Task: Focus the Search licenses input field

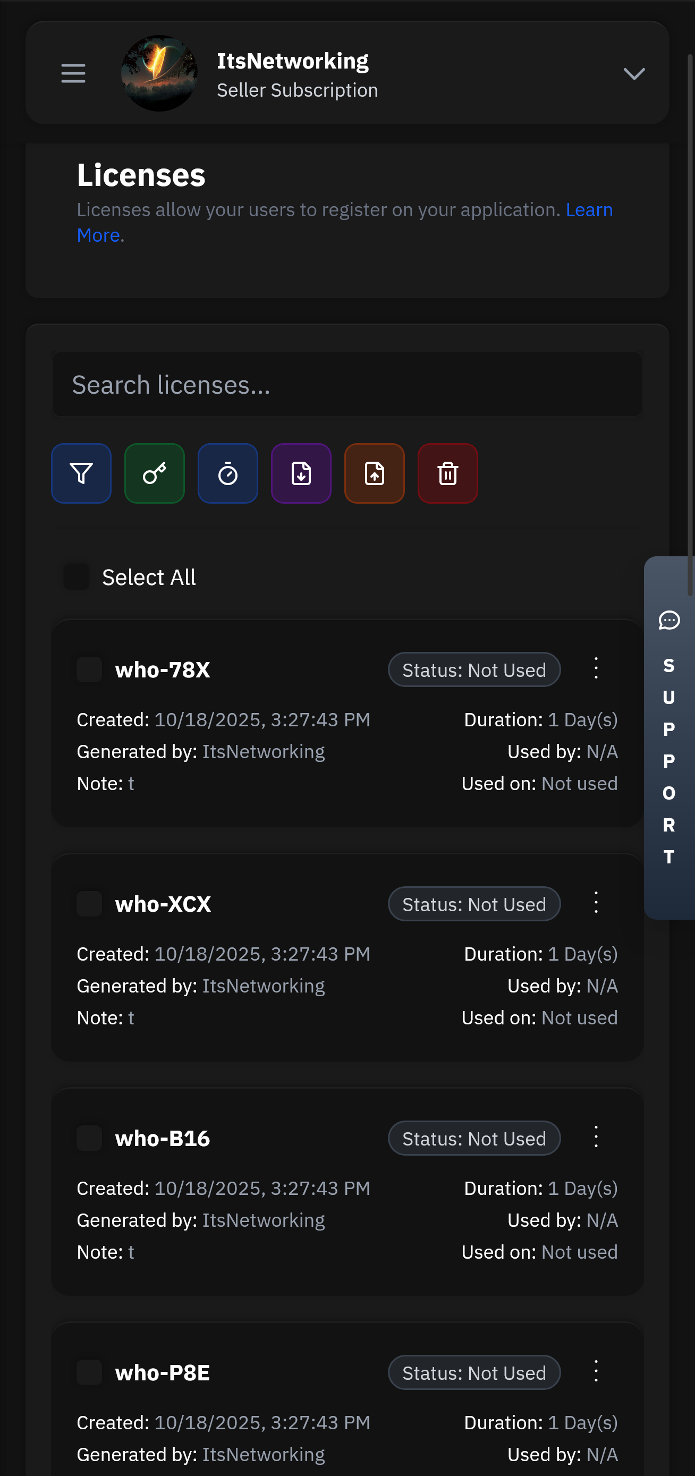Action: point(347,385)
